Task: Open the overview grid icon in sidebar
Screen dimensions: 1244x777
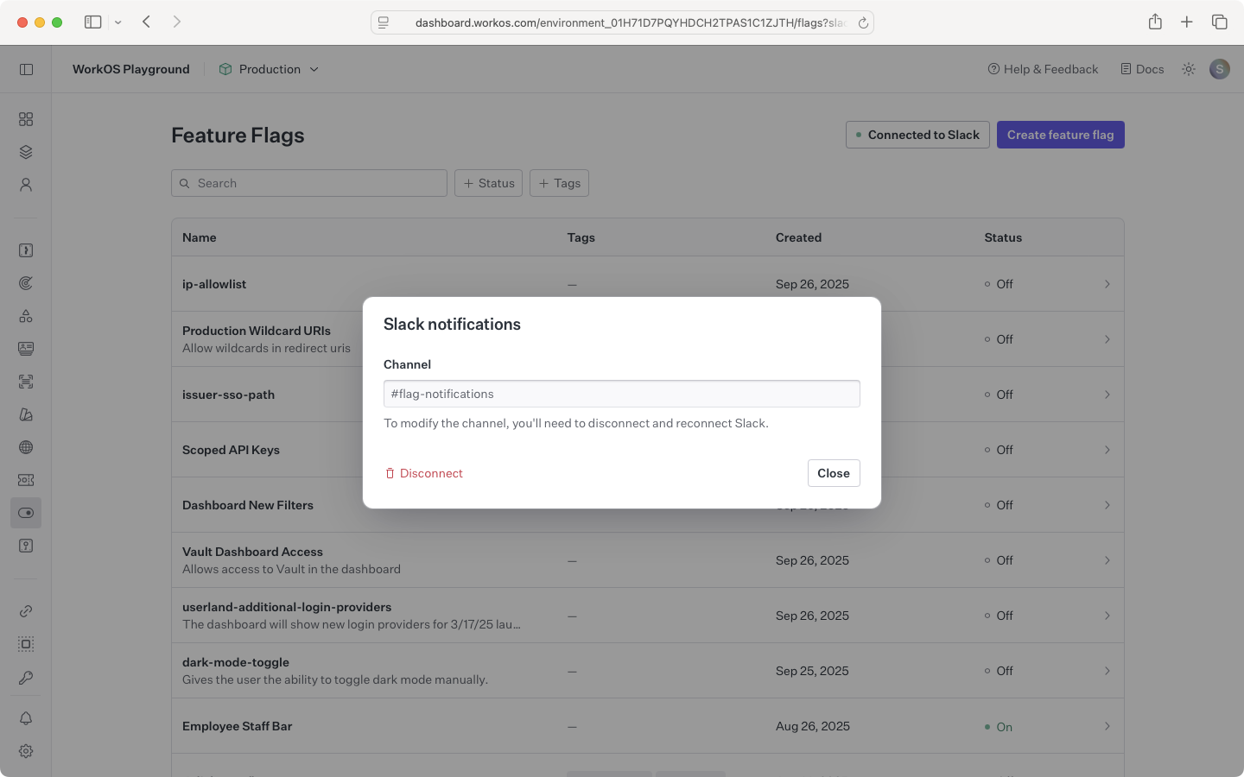Action: [26, 119]
